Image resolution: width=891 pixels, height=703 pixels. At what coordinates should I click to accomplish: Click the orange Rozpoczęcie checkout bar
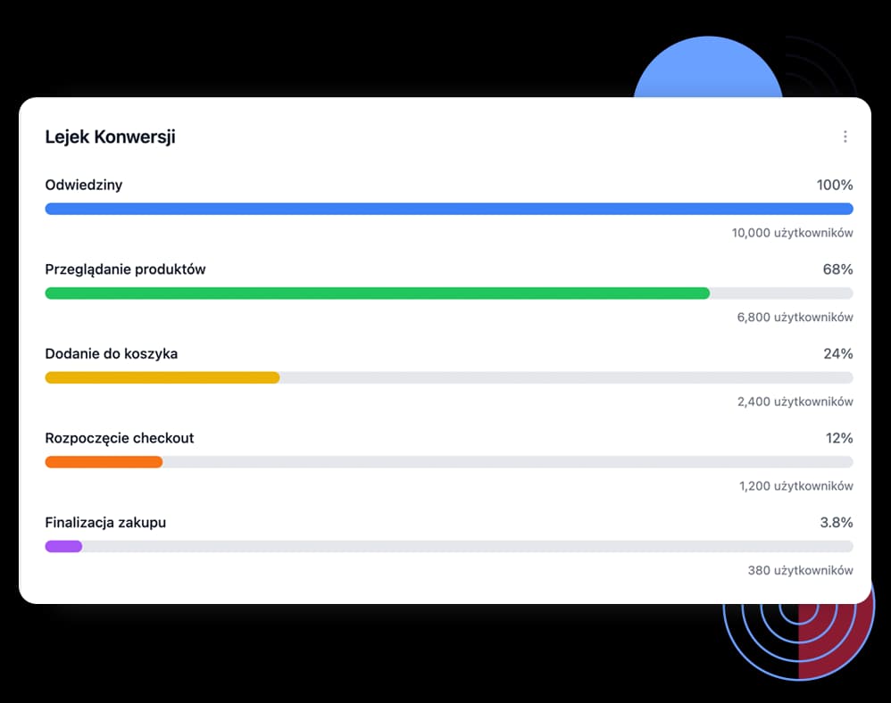[x=104, y=462]
